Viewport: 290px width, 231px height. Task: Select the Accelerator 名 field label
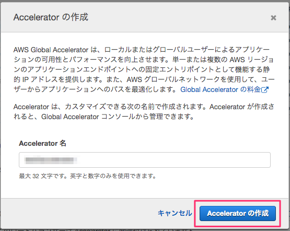pyautogui.click(x=42, y=143)
